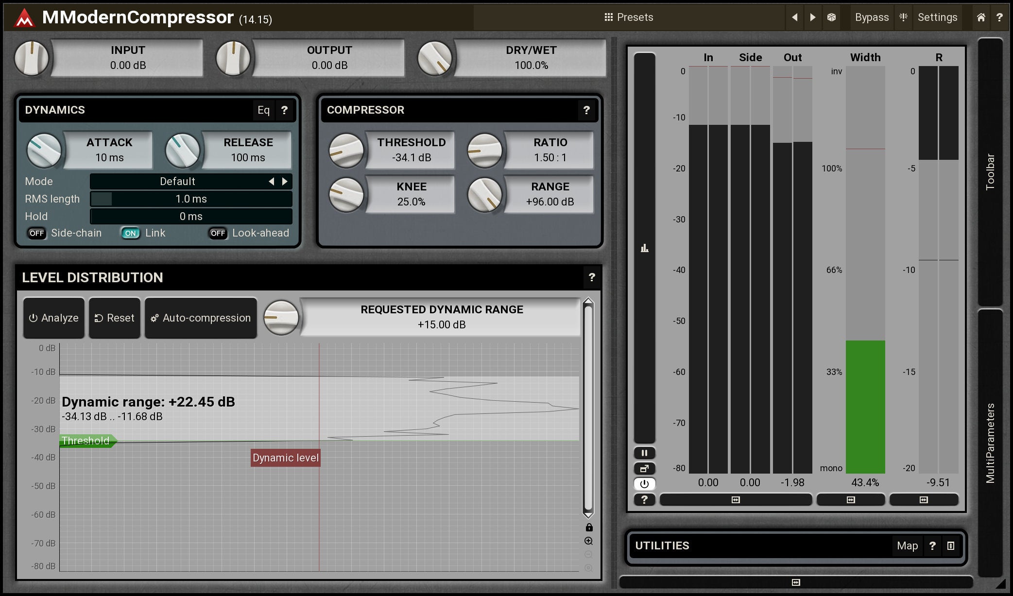Click the meter power enable icon
The image size is (1013, 596).
click(644, 484)
